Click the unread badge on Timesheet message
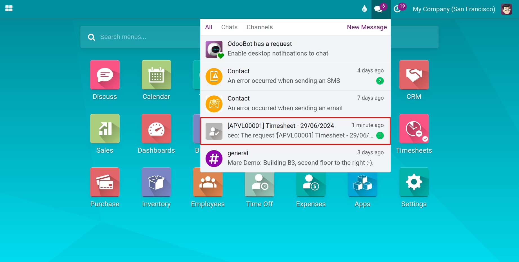519x262 pixels. [380, 136]
